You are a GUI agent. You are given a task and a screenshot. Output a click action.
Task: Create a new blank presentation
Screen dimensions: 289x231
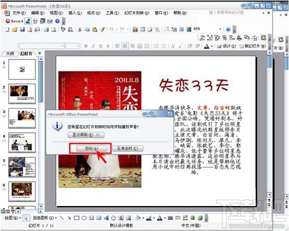click(x=7, y=29)
